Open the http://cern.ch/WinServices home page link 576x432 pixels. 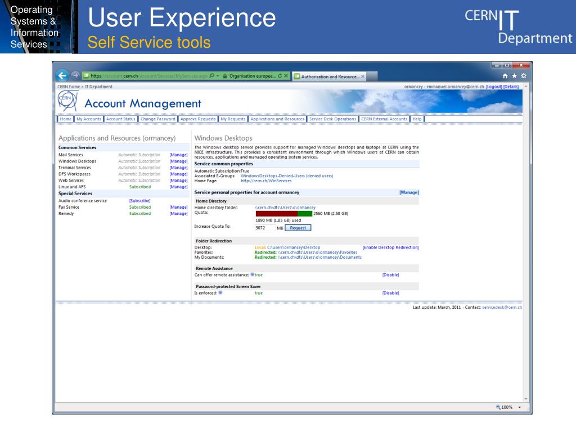[266, 181]
